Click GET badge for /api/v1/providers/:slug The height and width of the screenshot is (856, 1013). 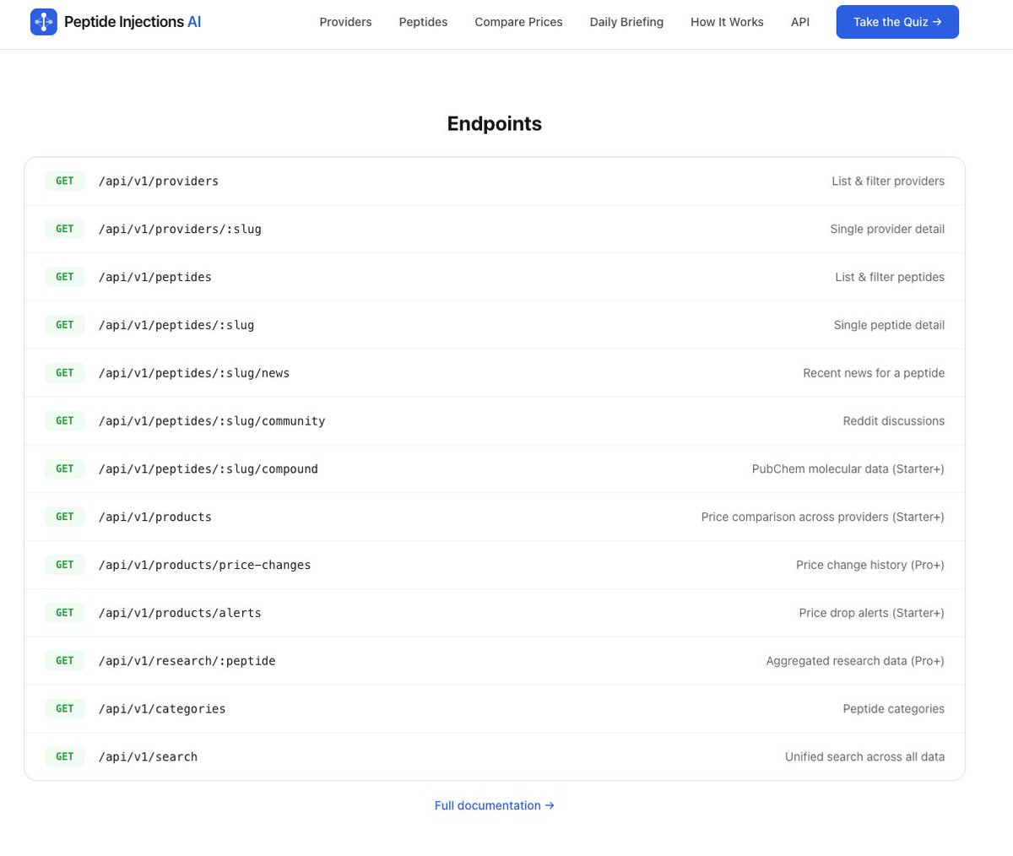65,229
